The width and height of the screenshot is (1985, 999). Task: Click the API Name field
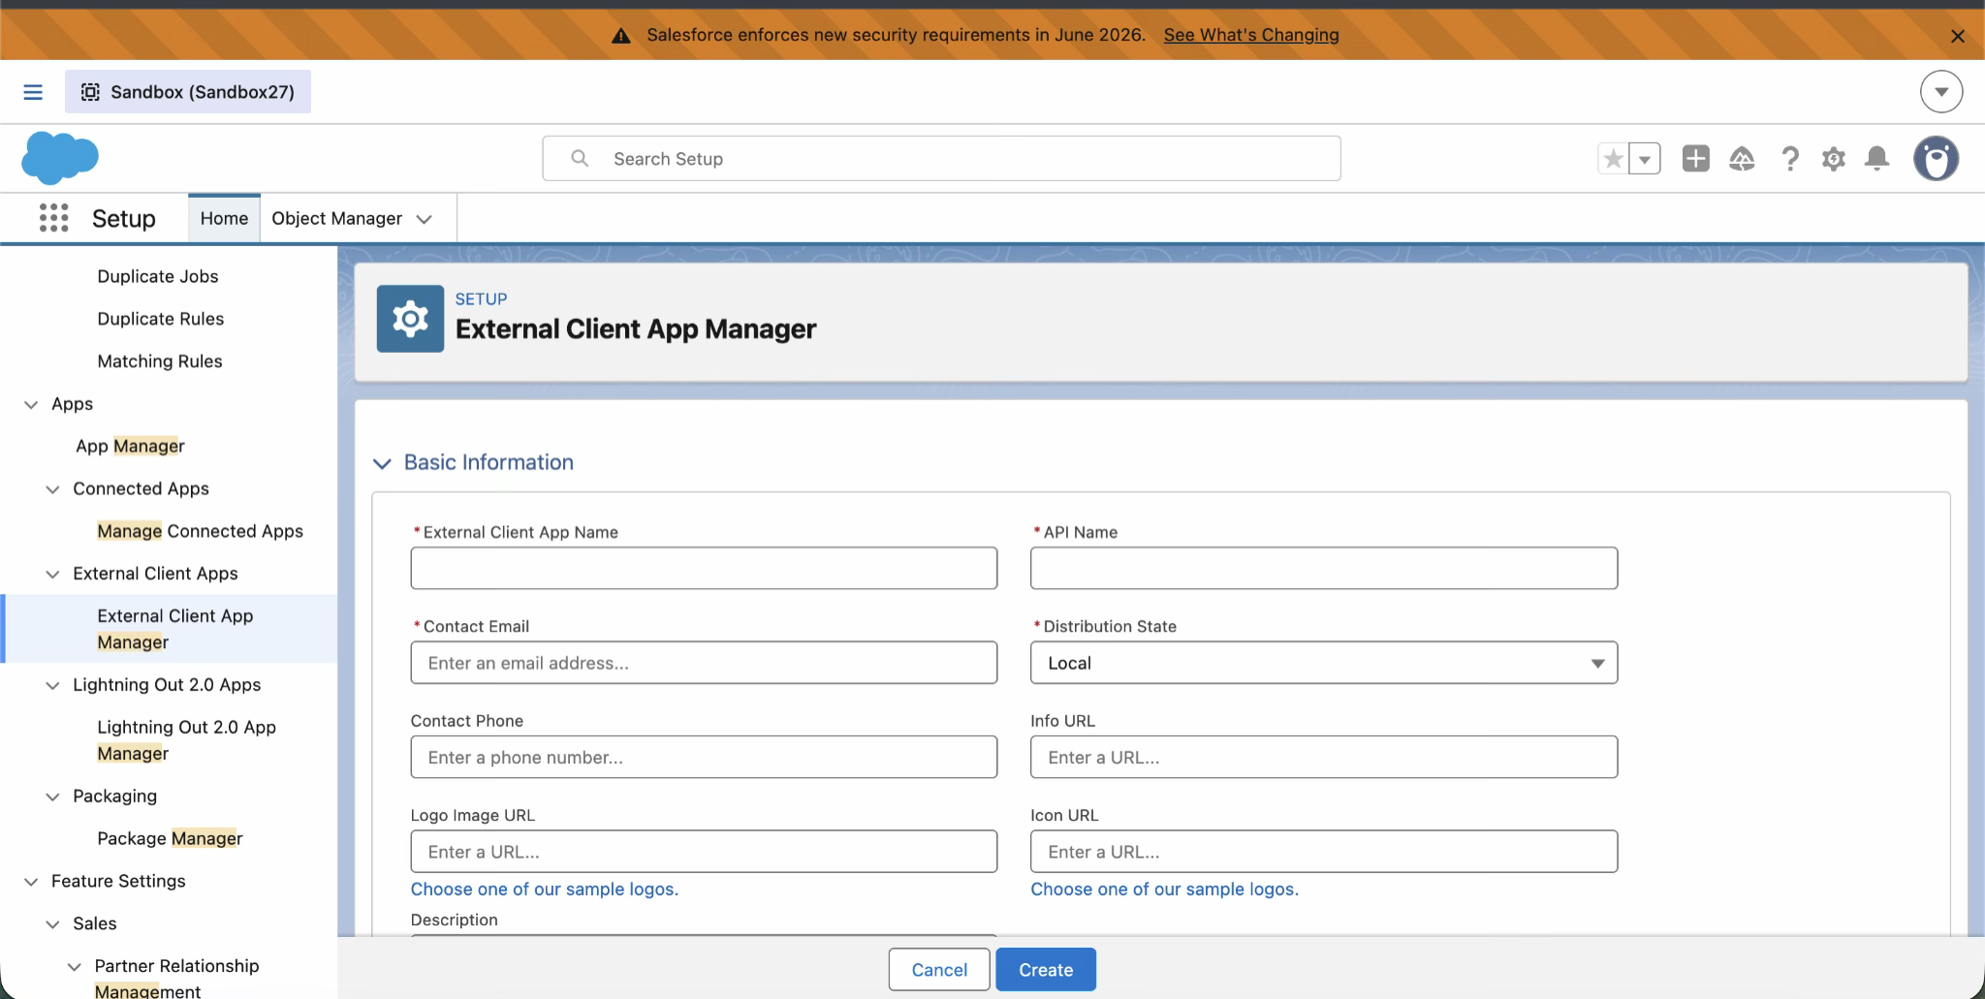1324,568
